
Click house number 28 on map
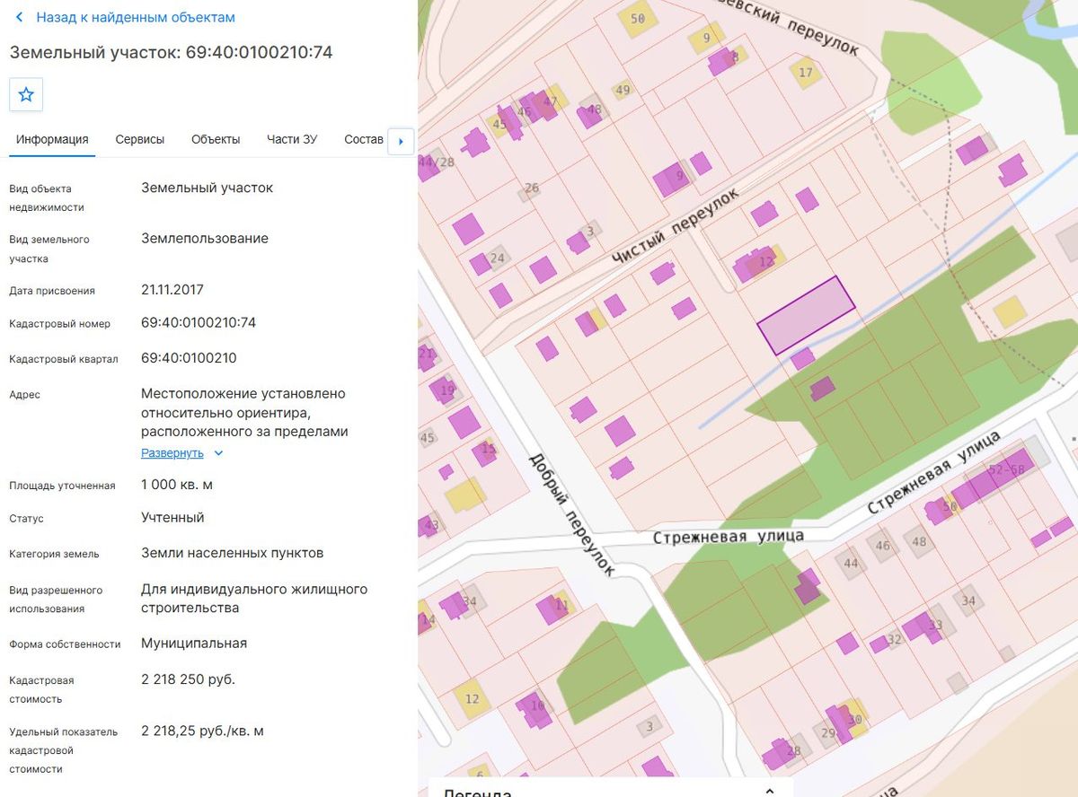coord(793,751)
